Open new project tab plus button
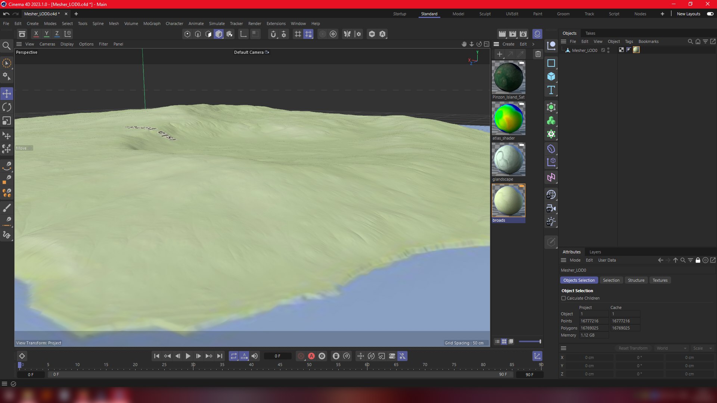 click(x=76, y=14)
